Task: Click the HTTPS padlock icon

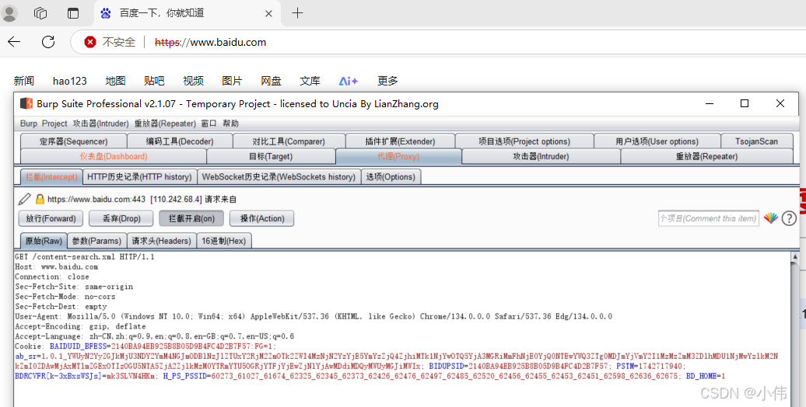Action: (x=40, y=199)
